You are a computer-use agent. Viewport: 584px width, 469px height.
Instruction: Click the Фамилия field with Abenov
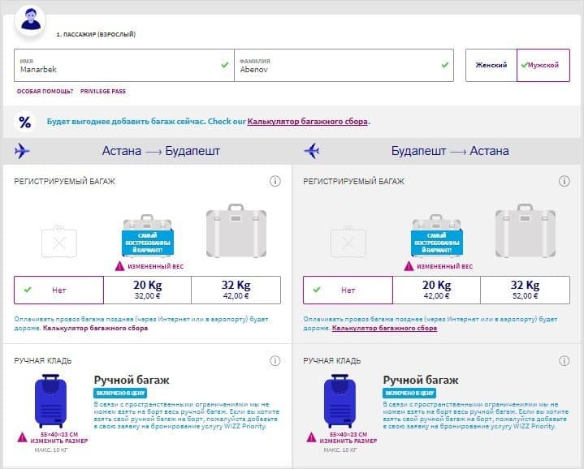click(344, 65)
